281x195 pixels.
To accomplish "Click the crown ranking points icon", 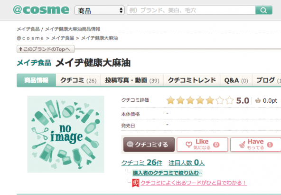I will (x=258, y=100).
